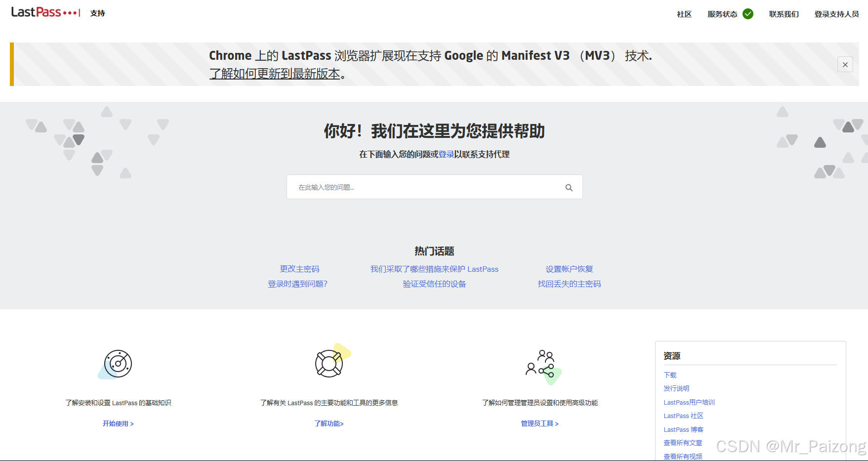Screen dimensions: 868x461
Task: Open link 了解如何更新到最新版本
Action: [275, 74]
